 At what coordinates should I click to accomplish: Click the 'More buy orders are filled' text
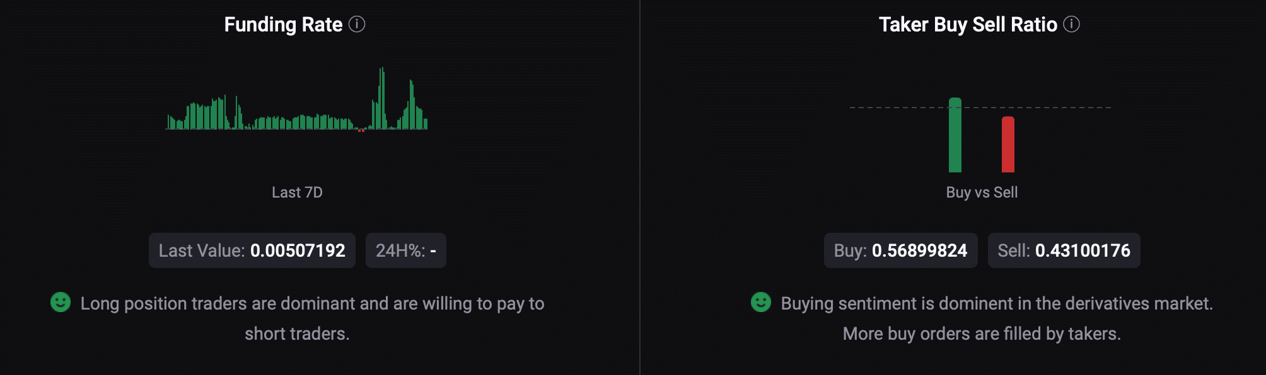click(982, 334)
